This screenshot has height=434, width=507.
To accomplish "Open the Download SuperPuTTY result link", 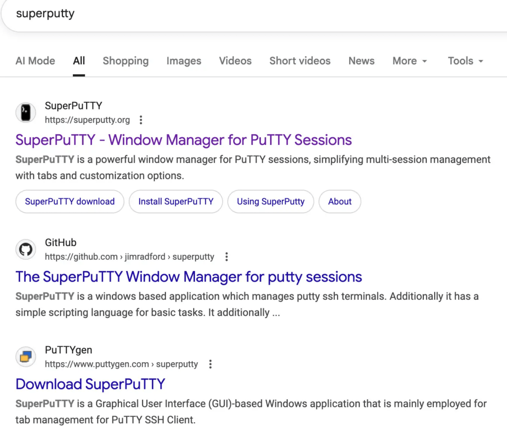I will click(x=91, y=384).
